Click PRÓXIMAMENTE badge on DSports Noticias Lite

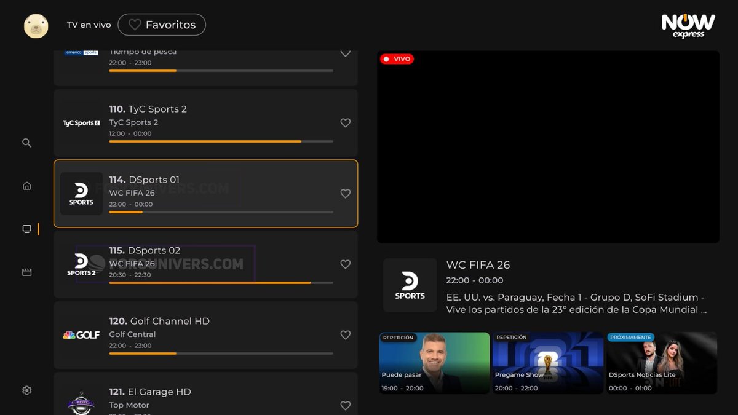630,338
